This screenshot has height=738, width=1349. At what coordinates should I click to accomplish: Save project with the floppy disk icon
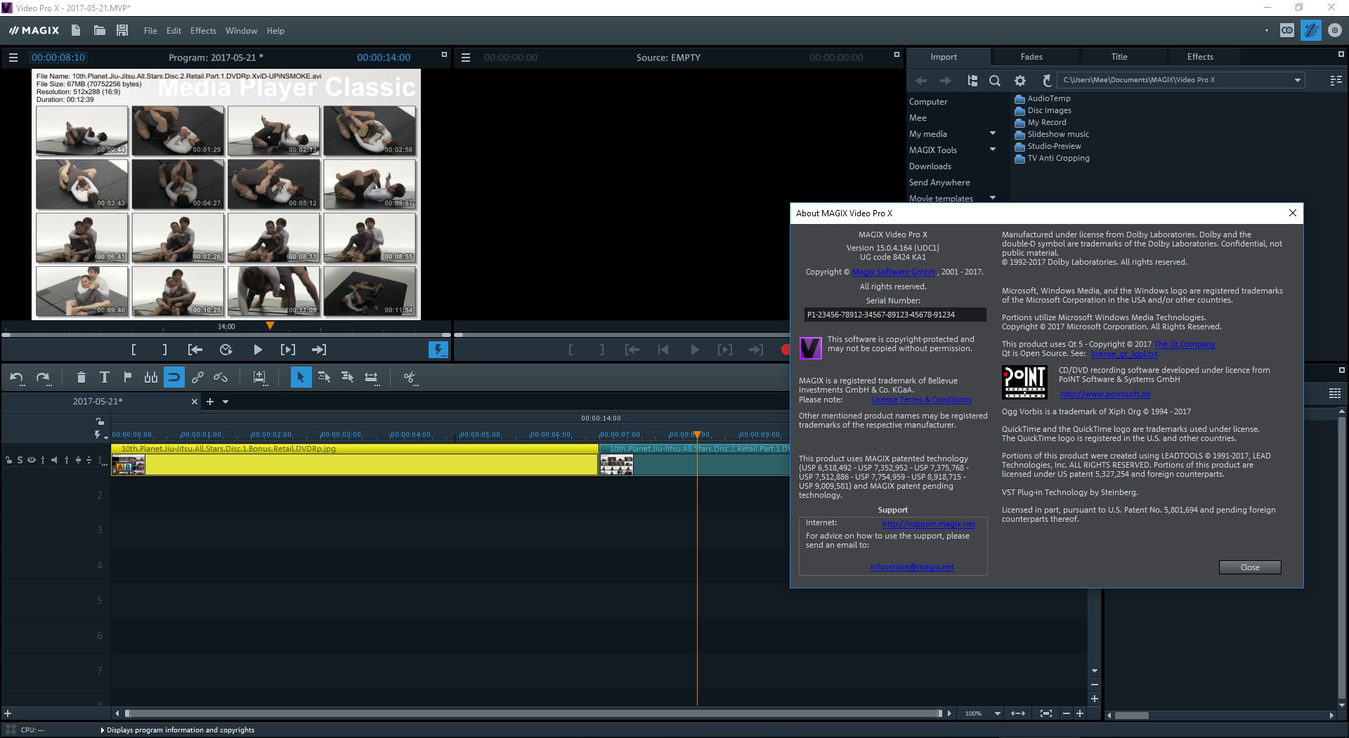(122, 30)
